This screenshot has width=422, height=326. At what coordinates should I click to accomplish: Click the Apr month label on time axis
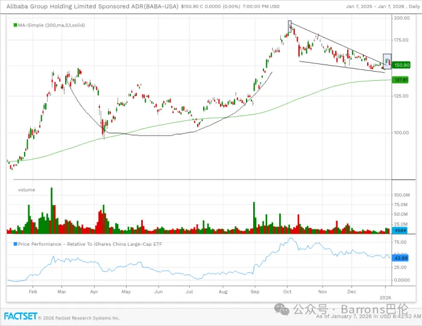(94, 292)
